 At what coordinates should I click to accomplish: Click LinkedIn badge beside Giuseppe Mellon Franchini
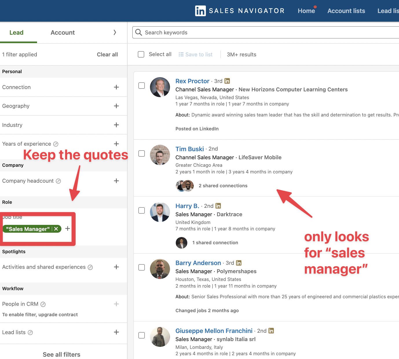[x=271, y=331]
